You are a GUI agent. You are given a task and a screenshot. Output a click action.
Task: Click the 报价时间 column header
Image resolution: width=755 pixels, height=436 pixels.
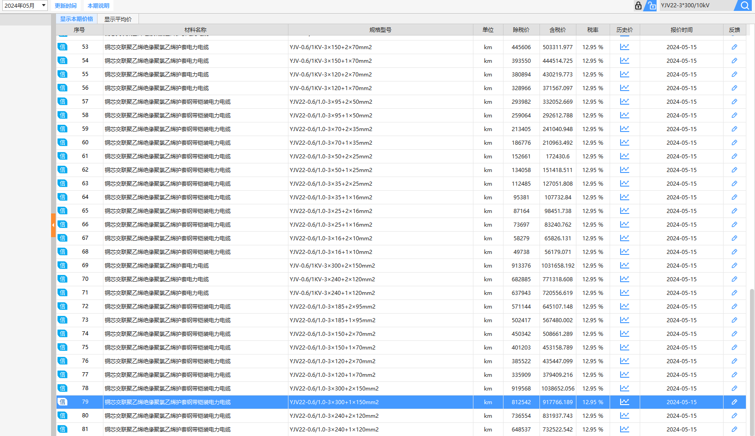coord(682,30)
